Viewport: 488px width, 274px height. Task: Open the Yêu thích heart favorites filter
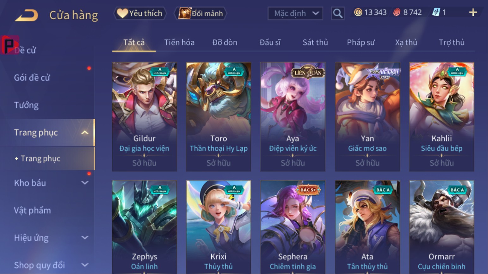click(140, 13)
